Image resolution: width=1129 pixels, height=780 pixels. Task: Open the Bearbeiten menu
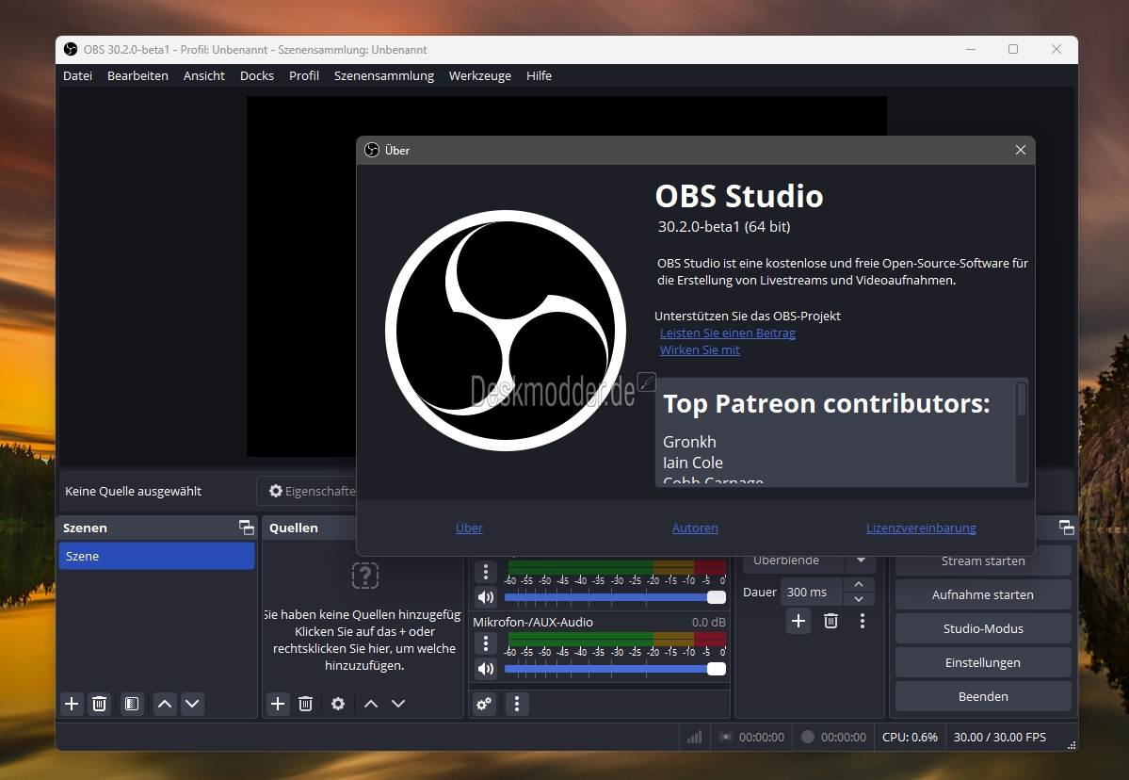137,75
